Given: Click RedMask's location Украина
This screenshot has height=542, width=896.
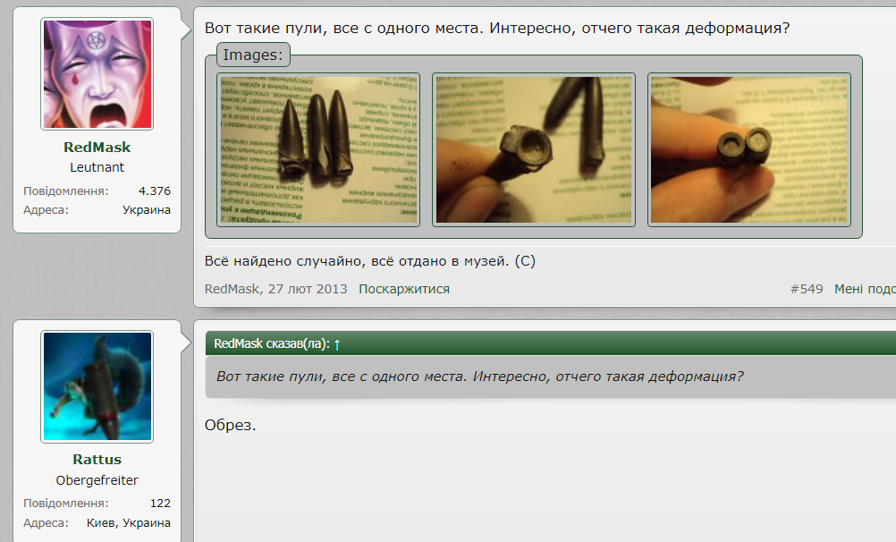Looking at the screenshot, I should click(x=146, y=209).
